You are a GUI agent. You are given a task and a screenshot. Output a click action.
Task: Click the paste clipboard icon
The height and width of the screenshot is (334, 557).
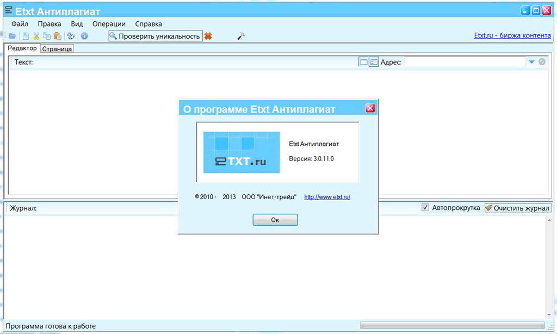click(57, 36)
